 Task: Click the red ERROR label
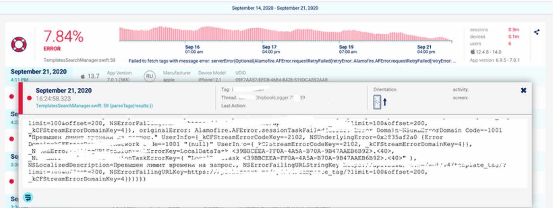[x=52, y=49]
